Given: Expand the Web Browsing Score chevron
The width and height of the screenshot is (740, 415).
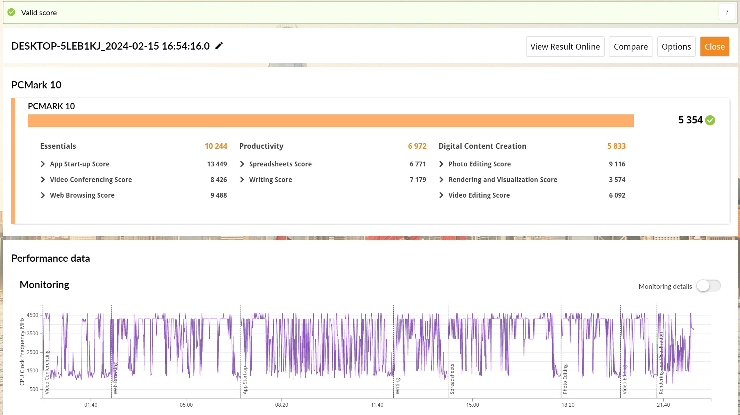Looking at the screenshot, I should pyautogui.click(x=43, y=195).
